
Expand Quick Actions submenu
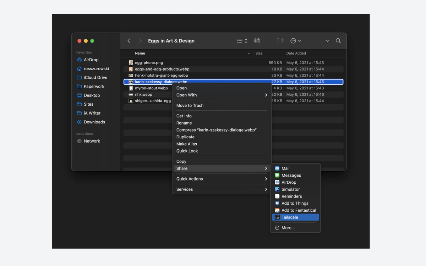tap(222, 179)
